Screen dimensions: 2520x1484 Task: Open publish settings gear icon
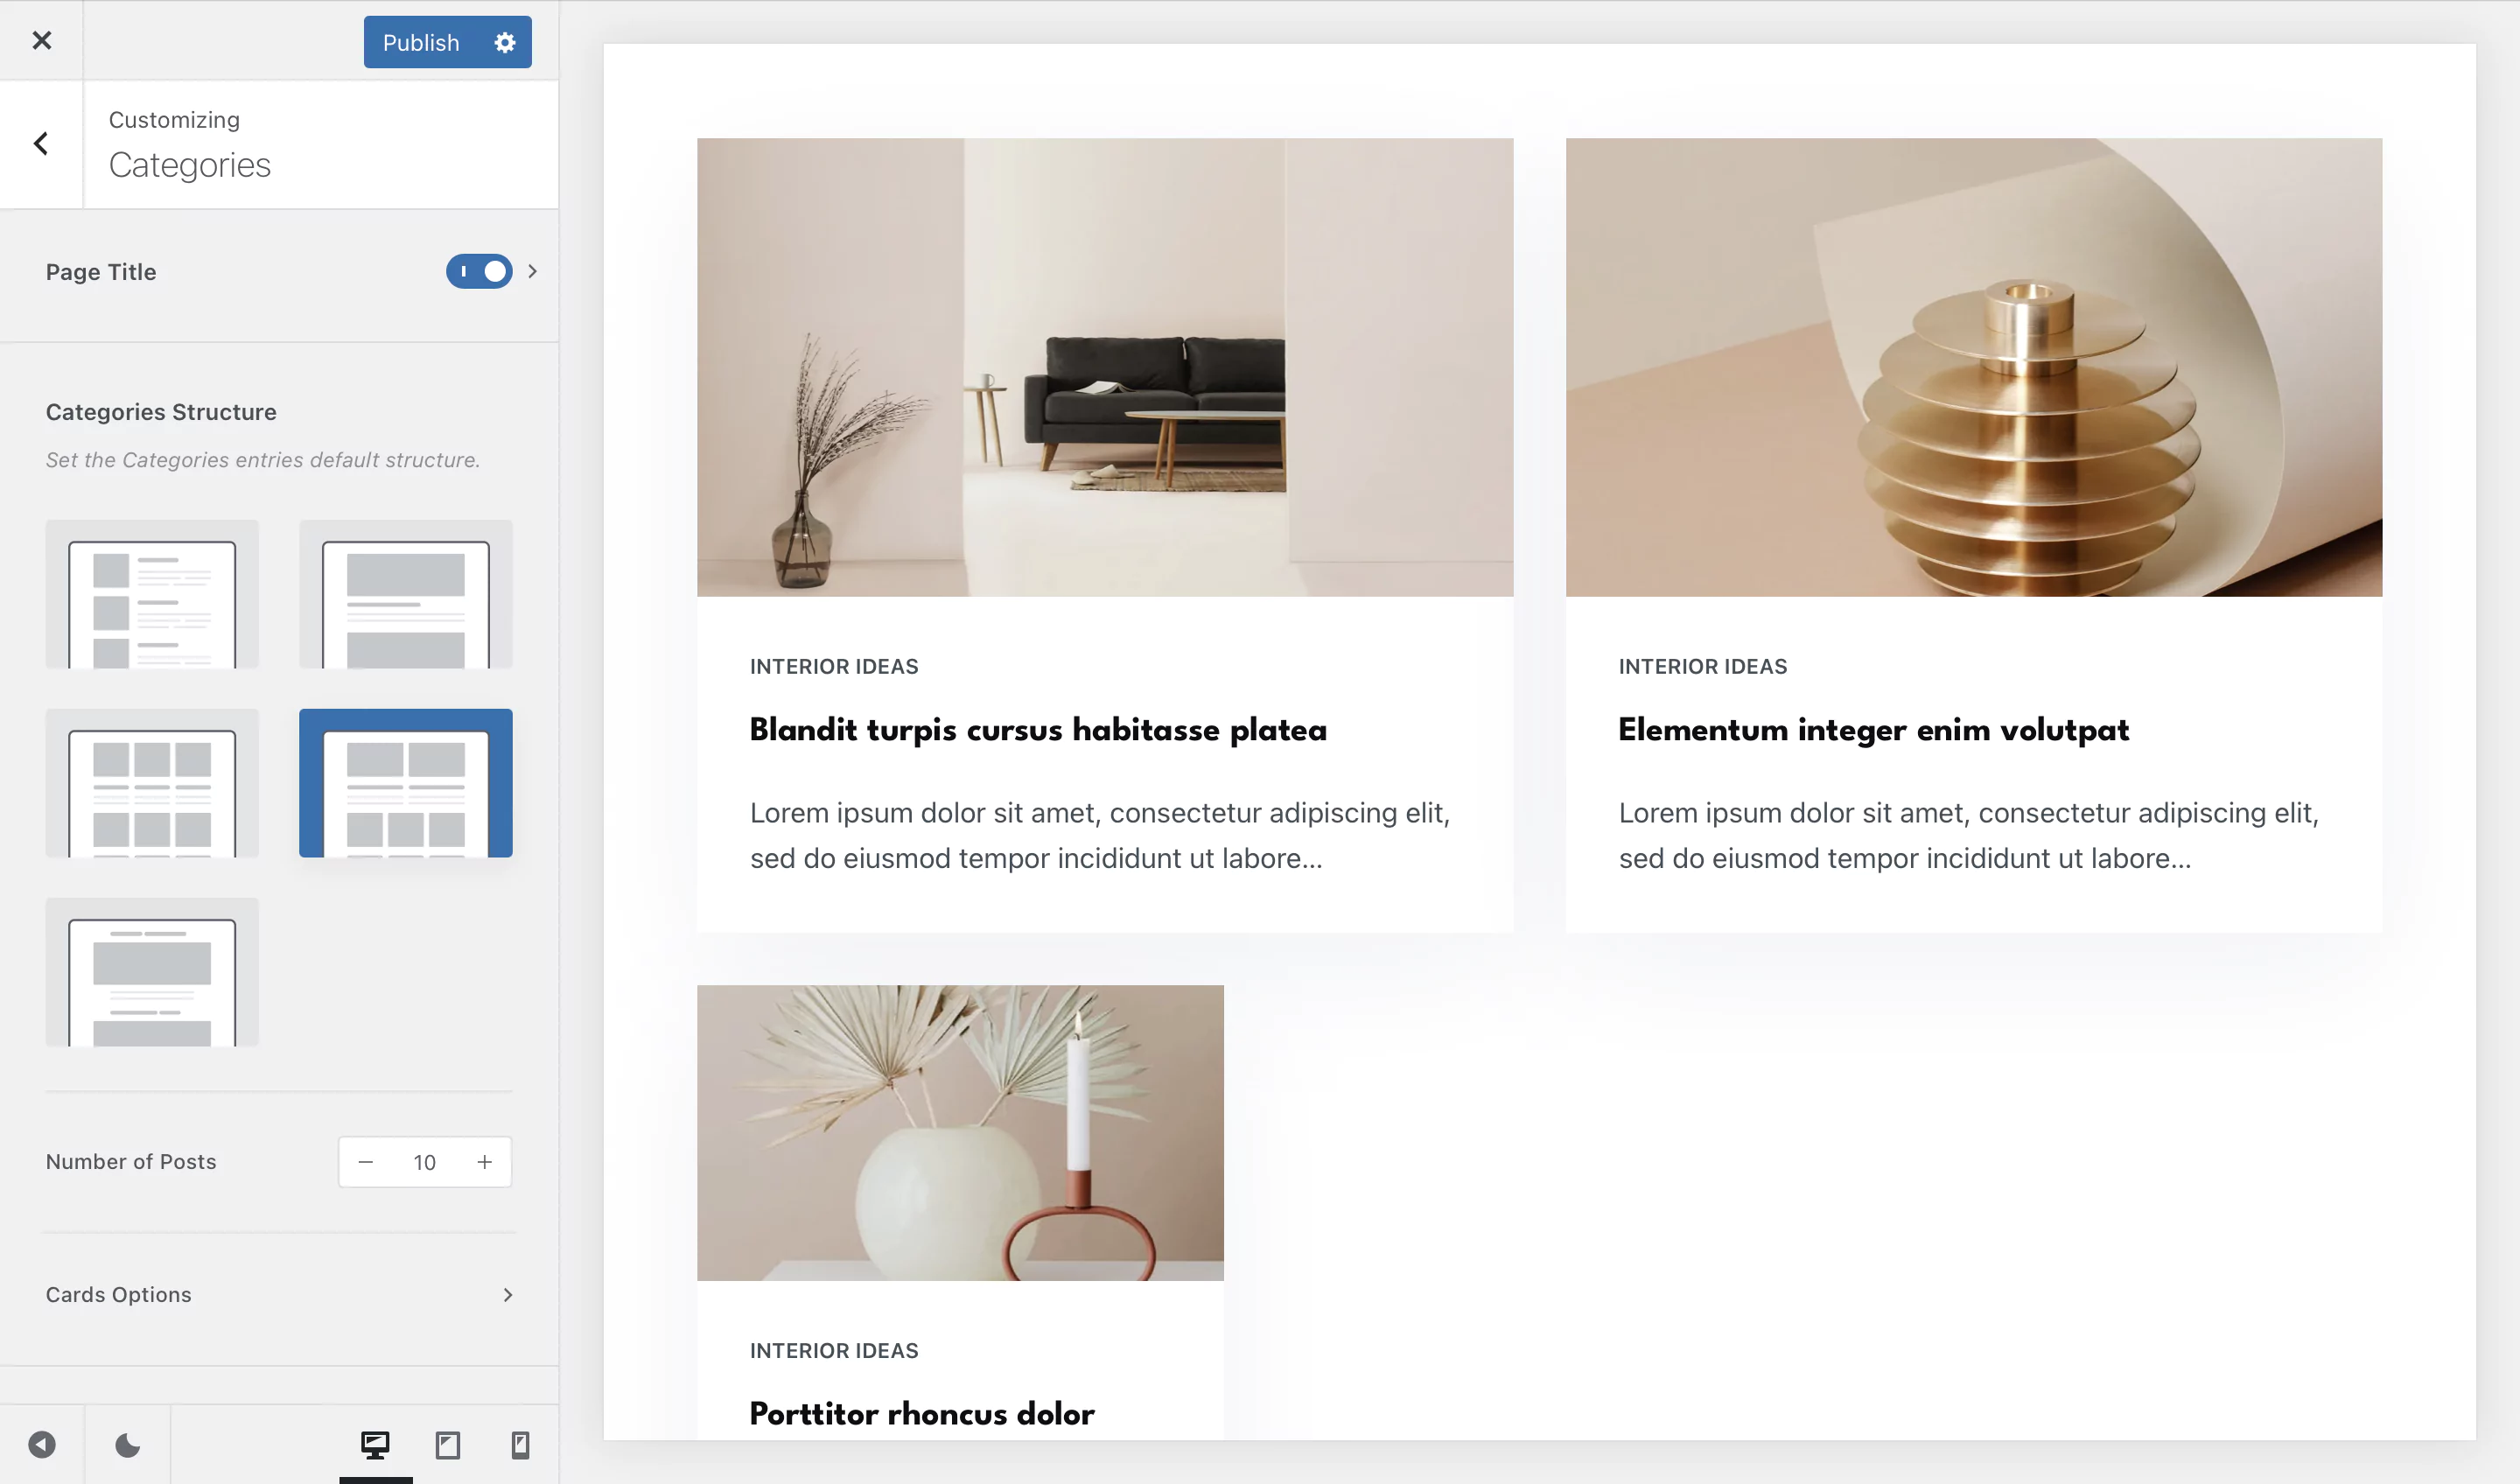[x=505, y=42]
